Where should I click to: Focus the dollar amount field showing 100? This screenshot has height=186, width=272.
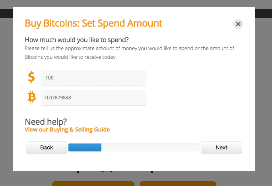click(x=93, y=78)
